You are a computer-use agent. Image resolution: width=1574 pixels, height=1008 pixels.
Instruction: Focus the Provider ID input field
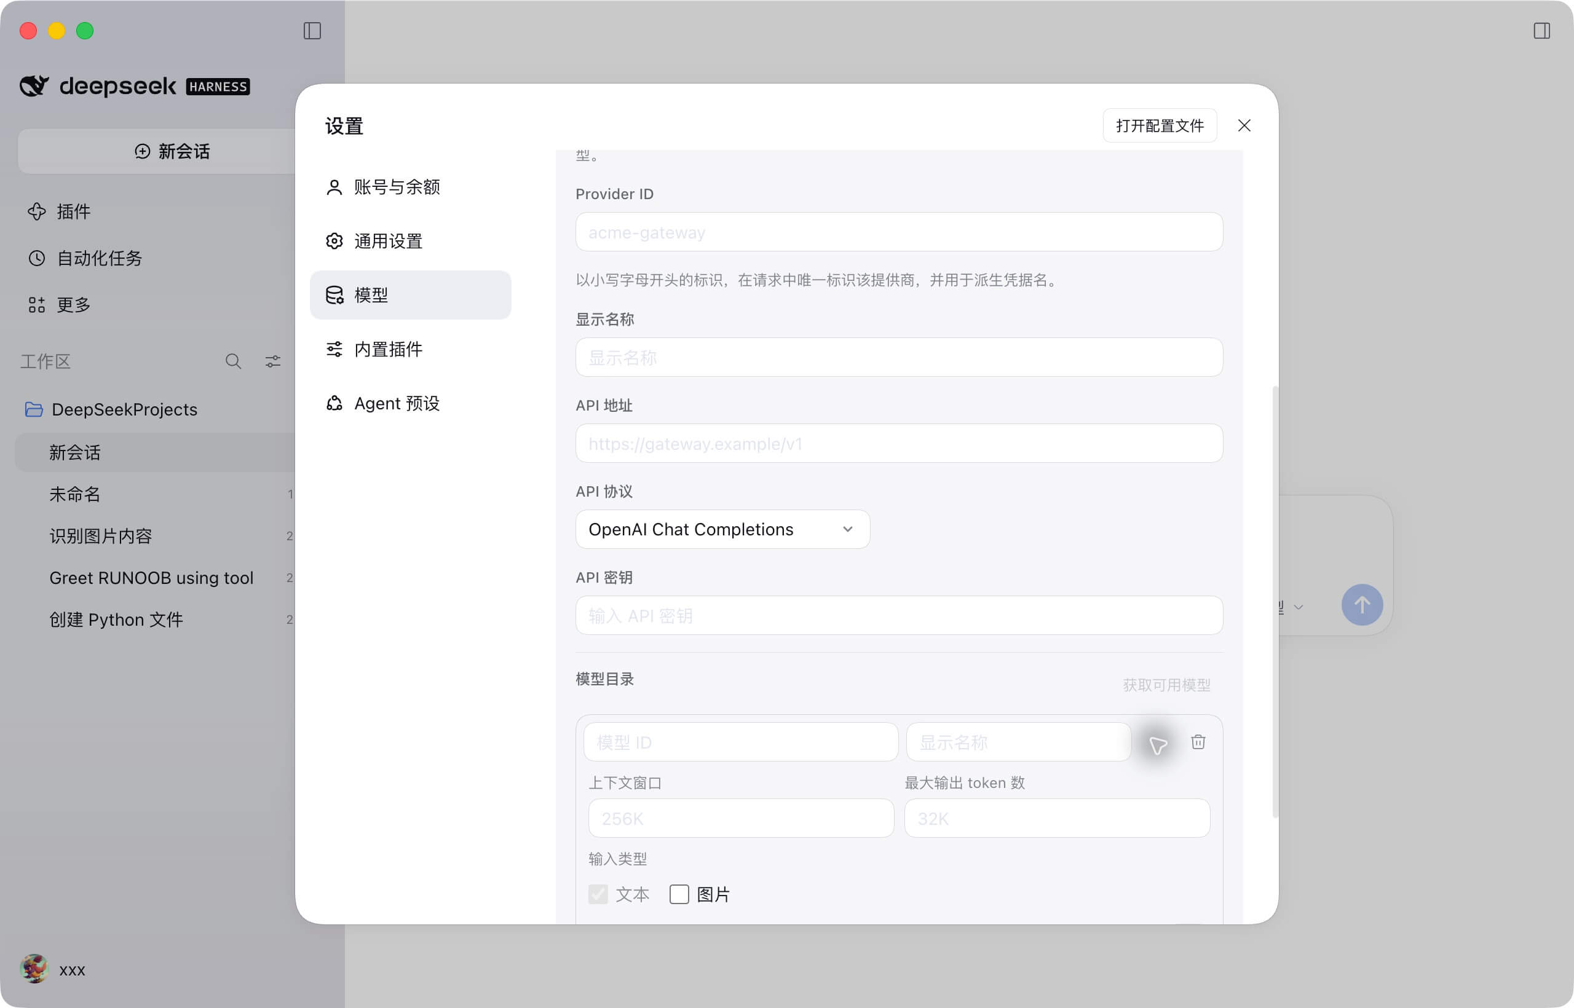pyautogui.click(x=899, y=232)
